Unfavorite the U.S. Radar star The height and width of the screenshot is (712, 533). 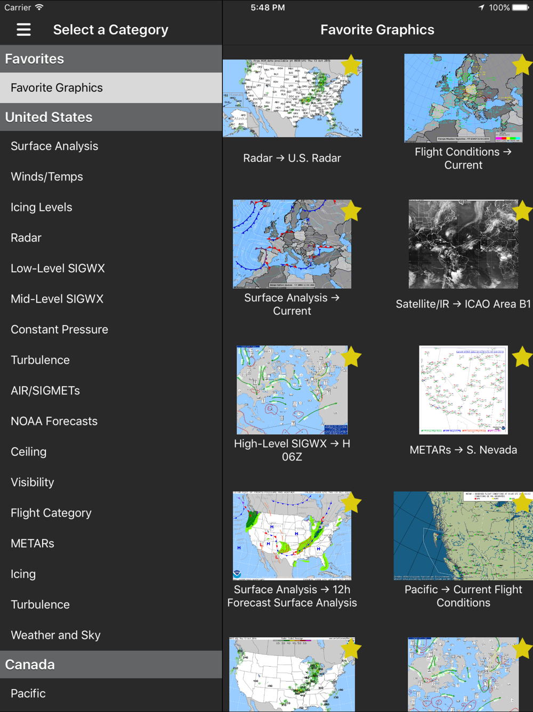(351, 65)
